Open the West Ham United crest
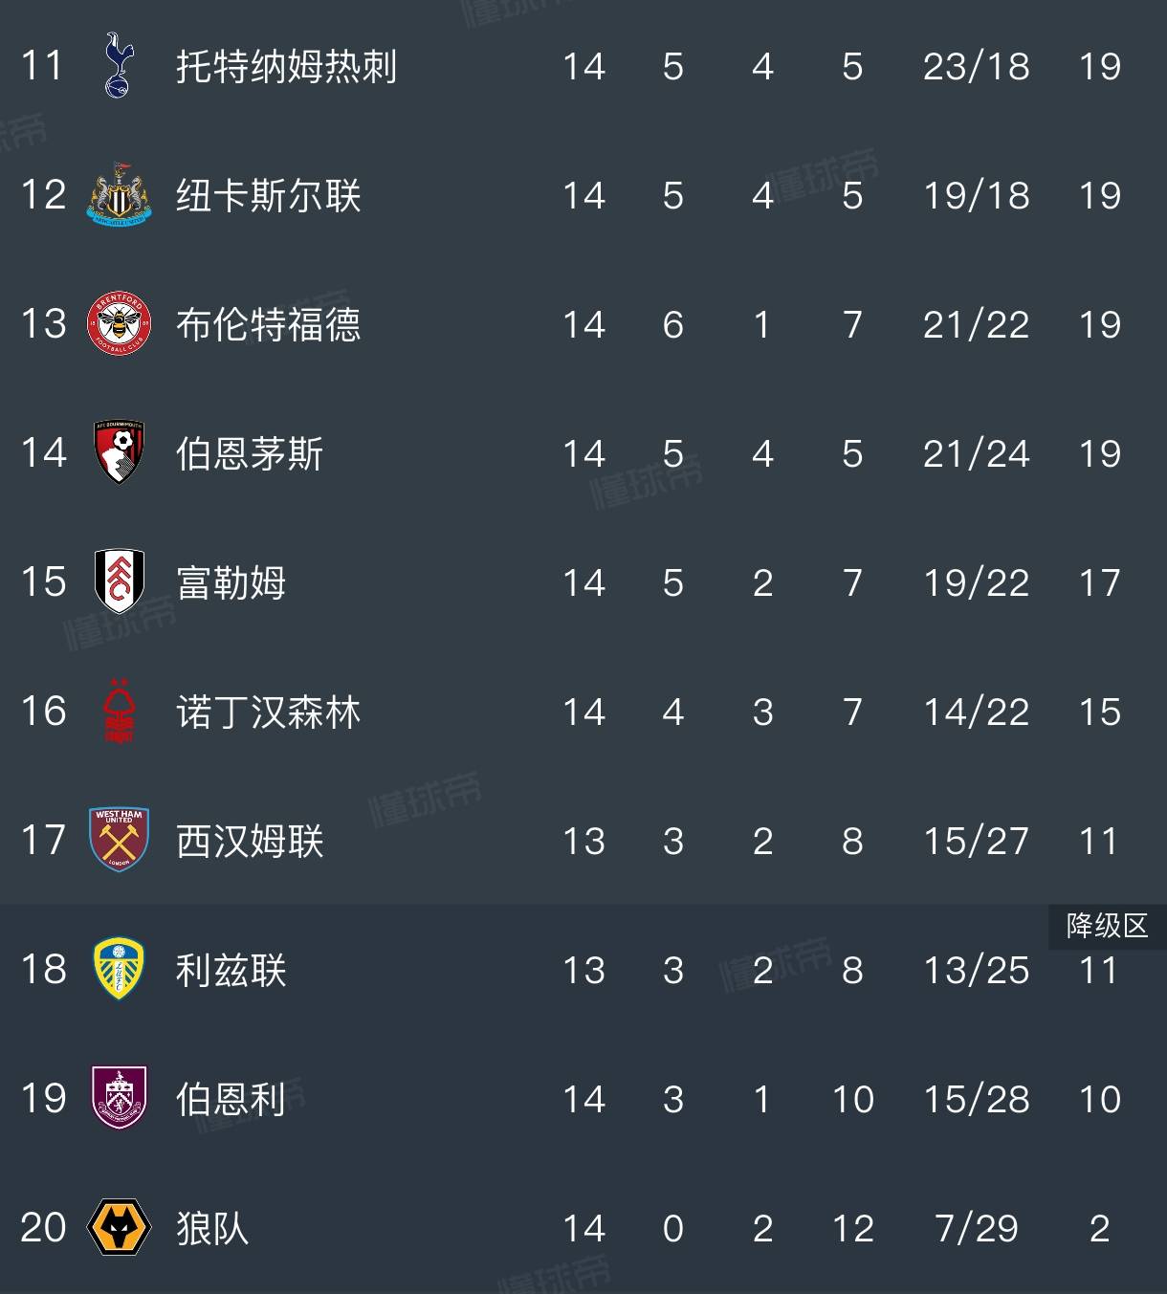 tap(120, 840)
